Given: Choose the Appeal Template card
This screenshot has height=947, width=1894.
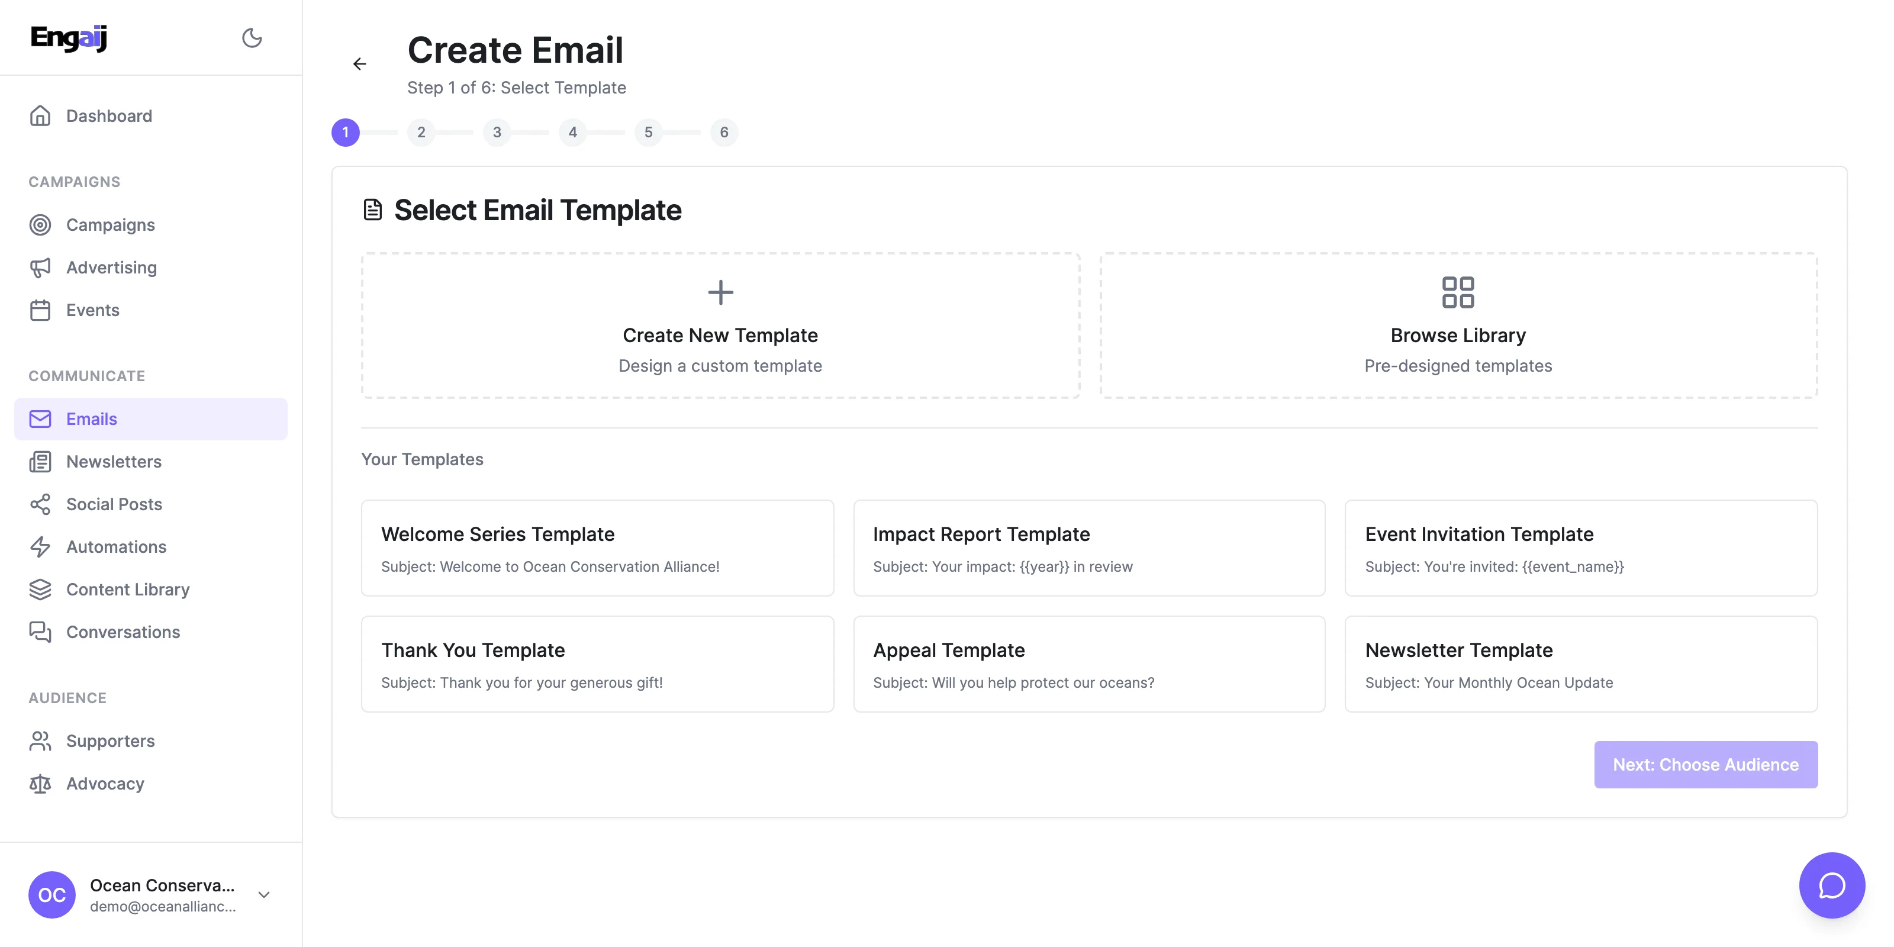Looking at the screenshot, I should (x=1088, y=664).
